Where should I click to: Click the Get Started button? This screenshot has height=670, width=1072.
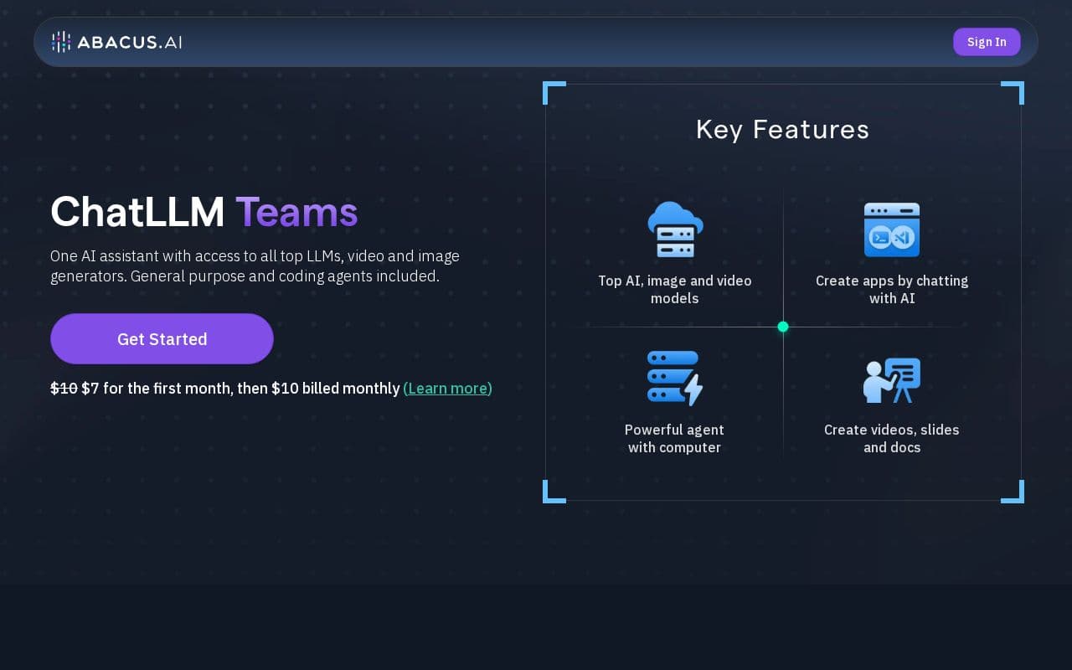pyautogui.click(x=162, y=338)
